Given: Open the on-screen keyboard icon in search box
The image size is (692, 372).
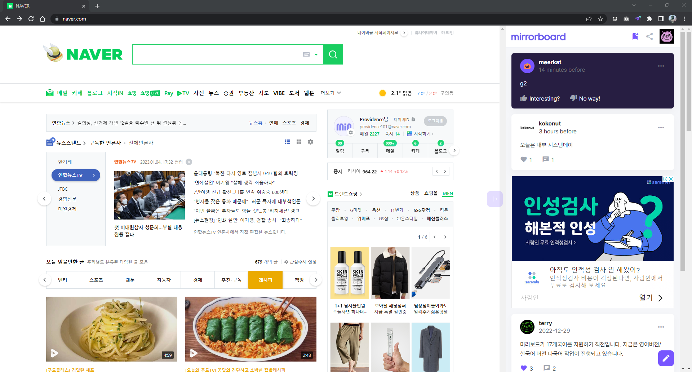Looking at the screenshot, I should click(x=306, y=54).
